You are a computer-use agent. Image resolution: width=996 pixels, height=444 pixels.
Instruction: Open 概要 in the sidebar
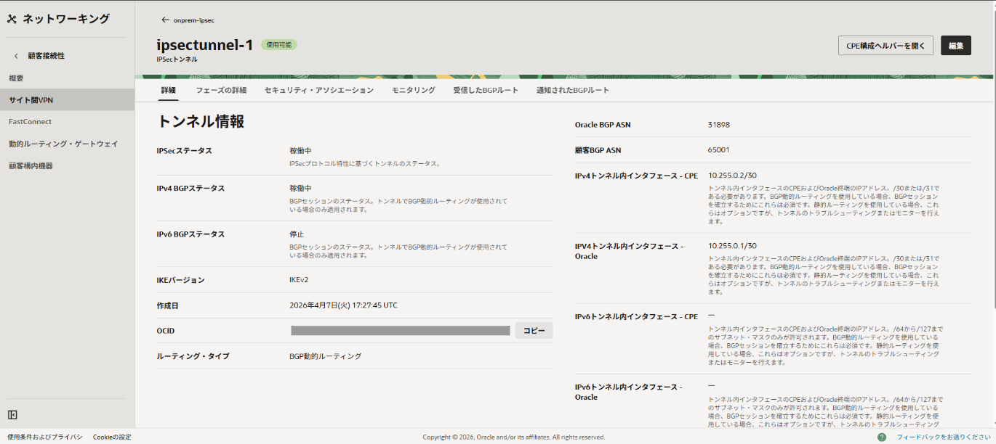tap(16, 78)
